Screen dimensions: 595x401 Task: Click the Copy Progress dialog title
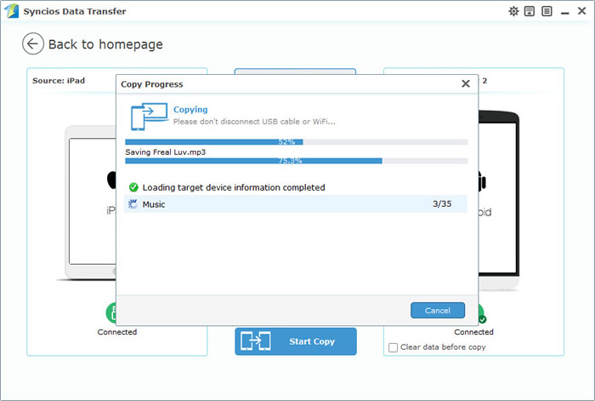coord(152,84)
